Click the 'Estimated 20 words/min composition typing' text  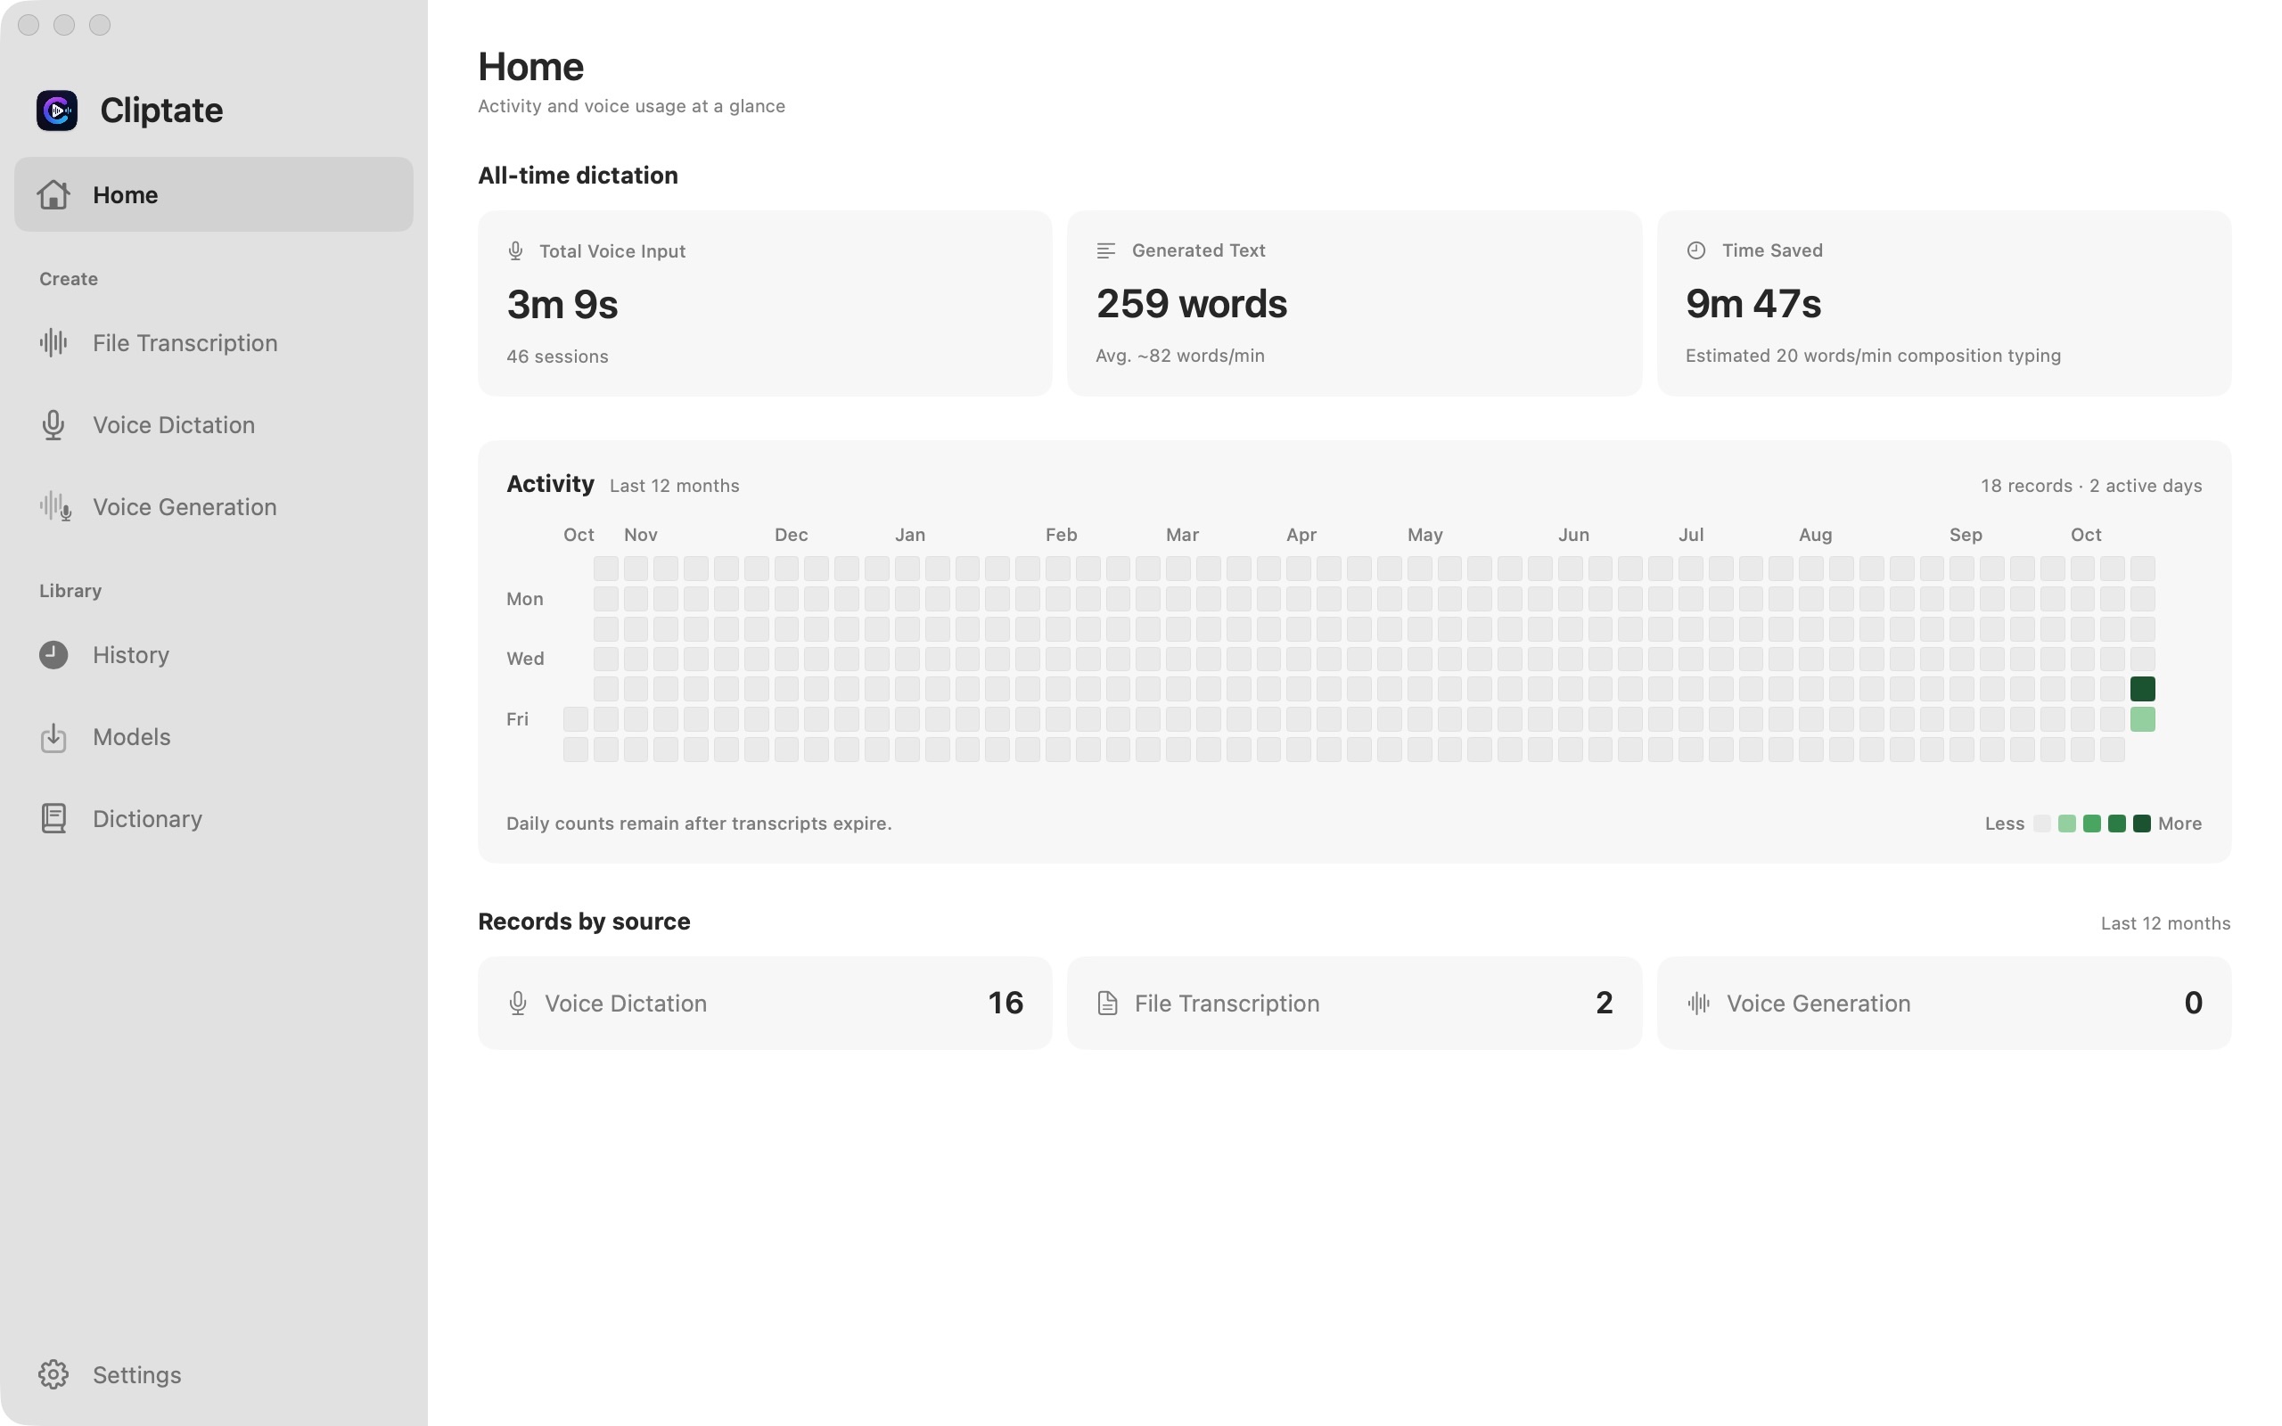point(1873,356)
